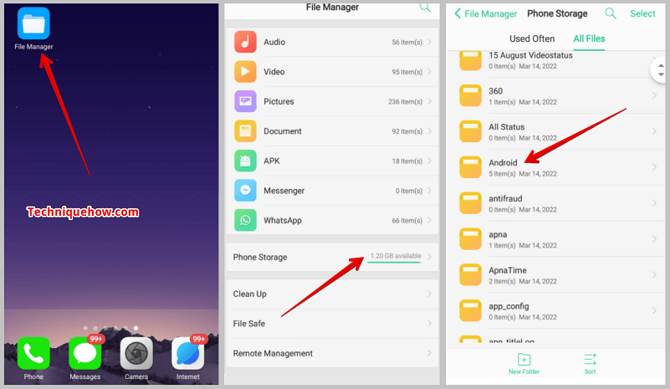Viewport: 670px width, 389px height.
Task: Tap the Video category icon
Action: tap(245, 71)
